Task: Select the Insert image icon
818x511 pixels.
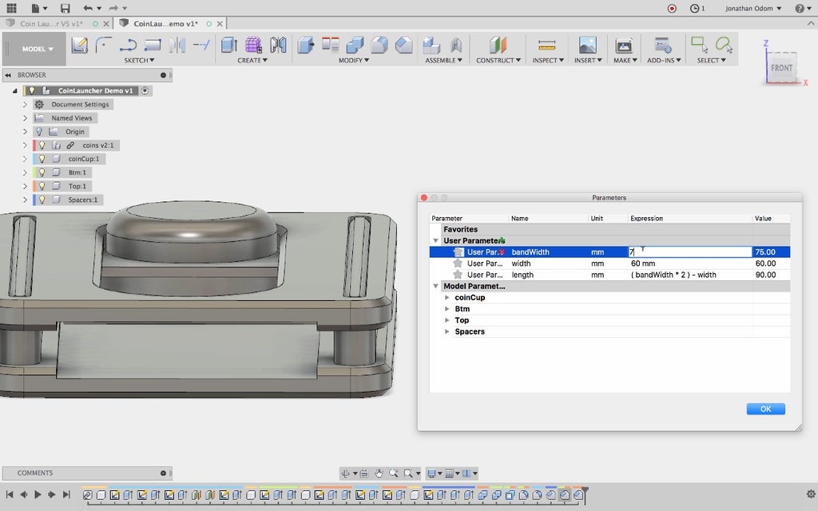Action: point(587,46)
